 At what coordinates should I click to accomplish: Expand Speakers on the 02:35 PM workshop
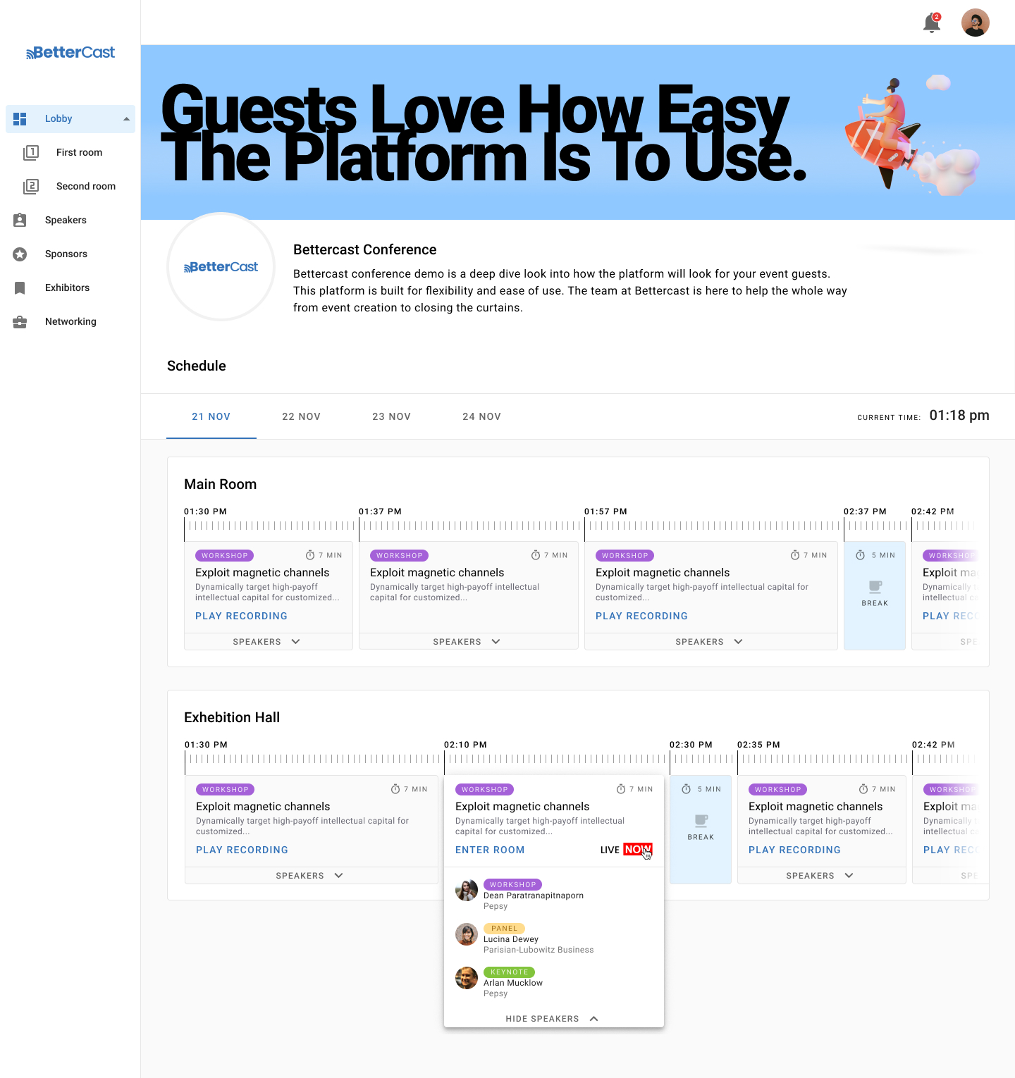click(x=821, y=875)
